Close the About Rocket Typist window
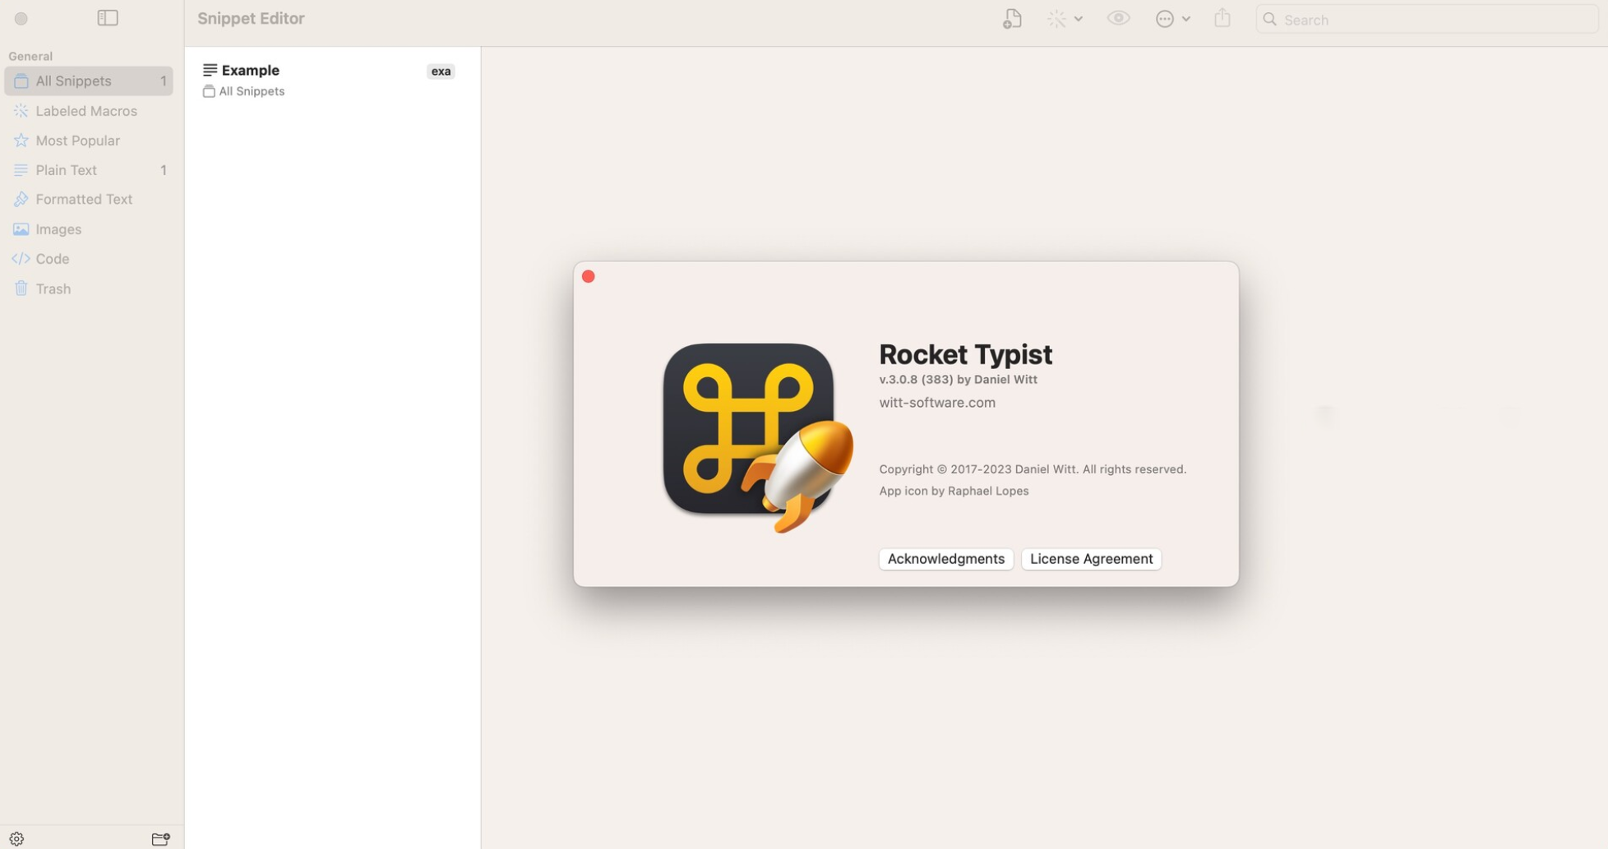This screenshot has width=1608, height=849. 588,276
